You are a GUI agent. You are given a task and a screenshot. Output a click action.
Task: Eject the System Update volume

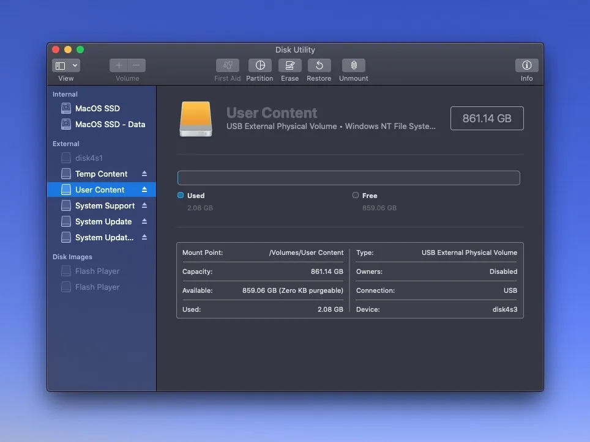[144, 222]
